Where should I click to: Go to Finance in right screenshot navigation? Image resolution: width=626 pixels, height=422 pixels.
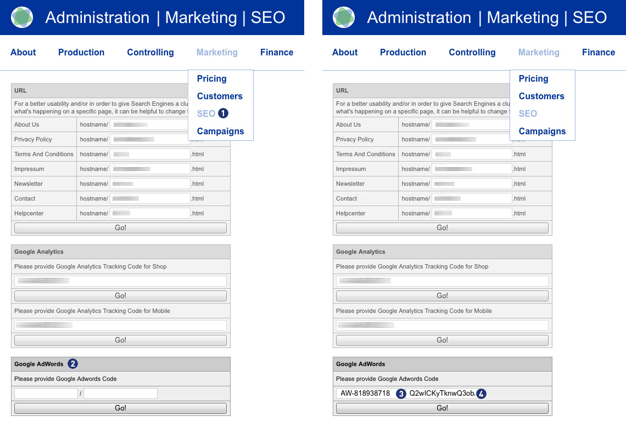(598, 53)
